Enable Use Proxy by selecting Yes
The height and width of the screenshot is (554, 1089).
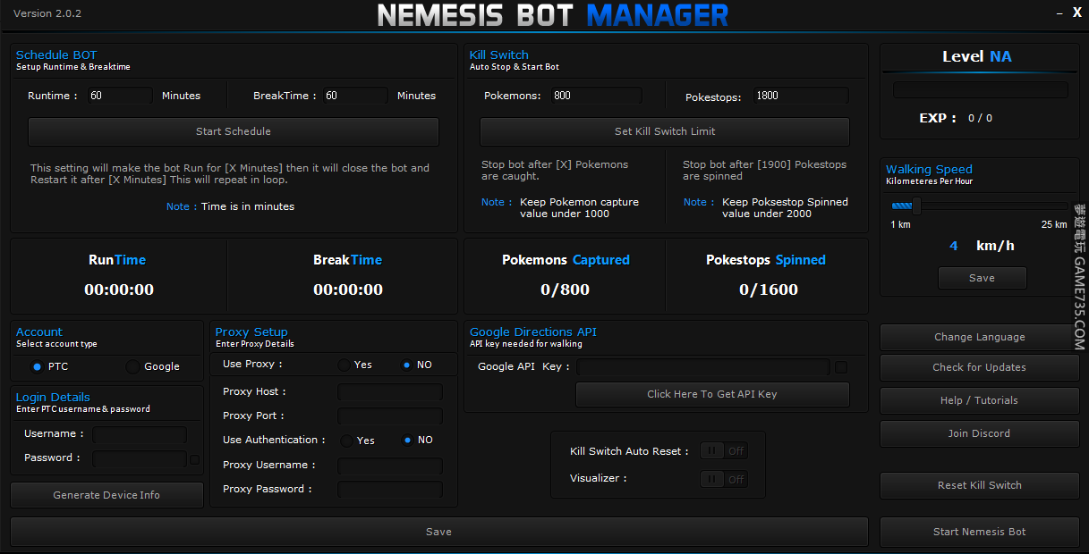pyautogui.click(x=345, y=365)
